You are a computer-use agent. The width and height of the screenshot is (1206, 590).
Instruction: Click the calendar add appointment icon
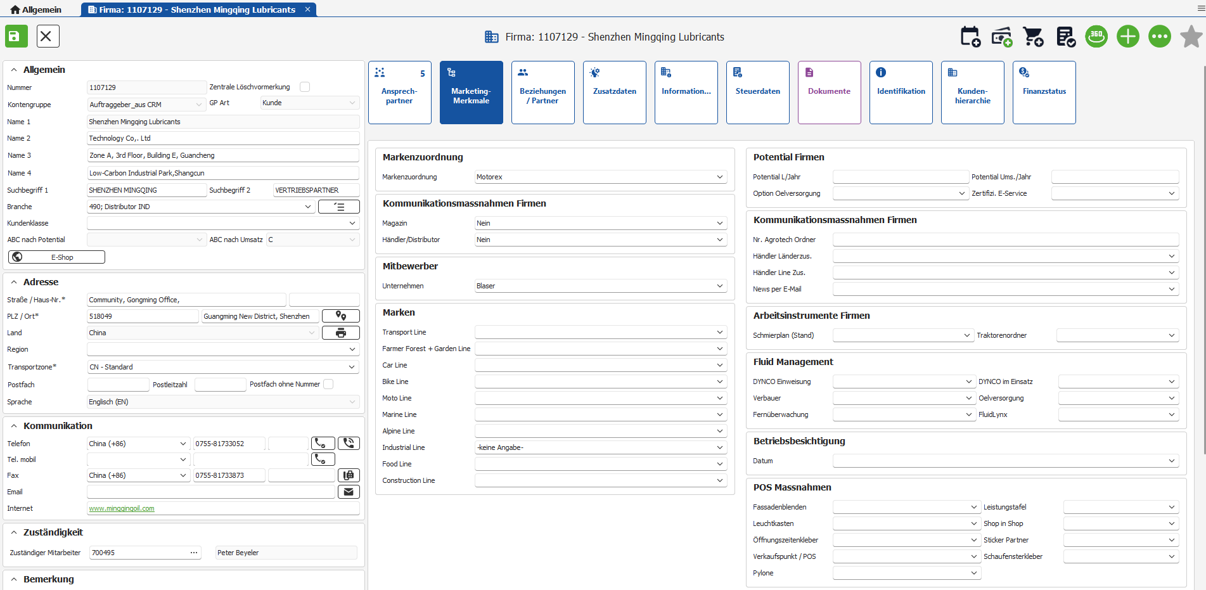tap(970, 37)
